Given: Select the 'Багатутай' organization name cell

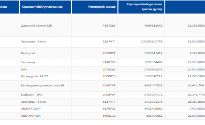Looking at the screenshot, I should [28, 53].
